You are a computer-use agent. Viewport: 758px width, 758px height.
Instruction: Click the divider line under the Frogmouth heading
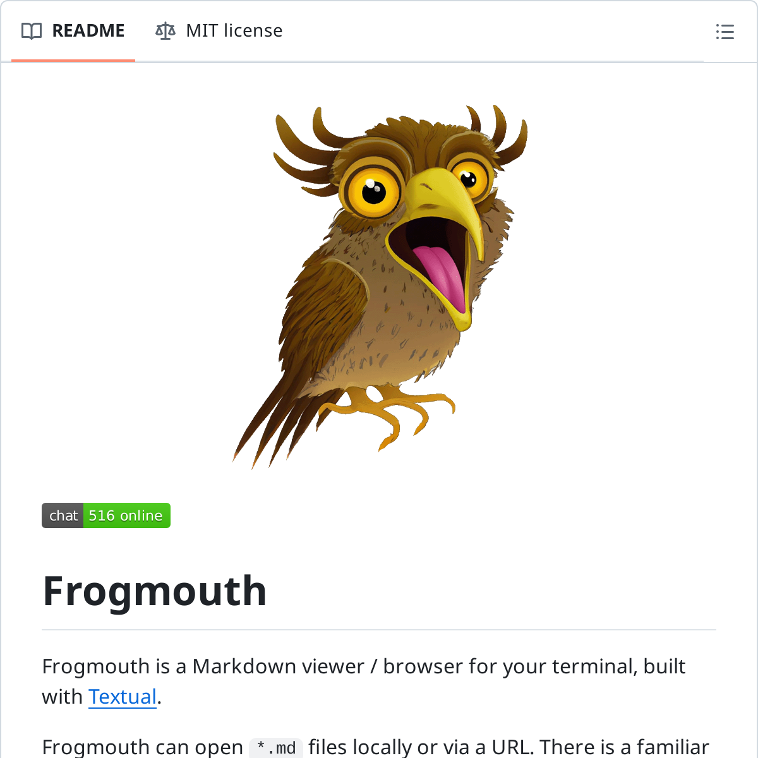[379, 630]
